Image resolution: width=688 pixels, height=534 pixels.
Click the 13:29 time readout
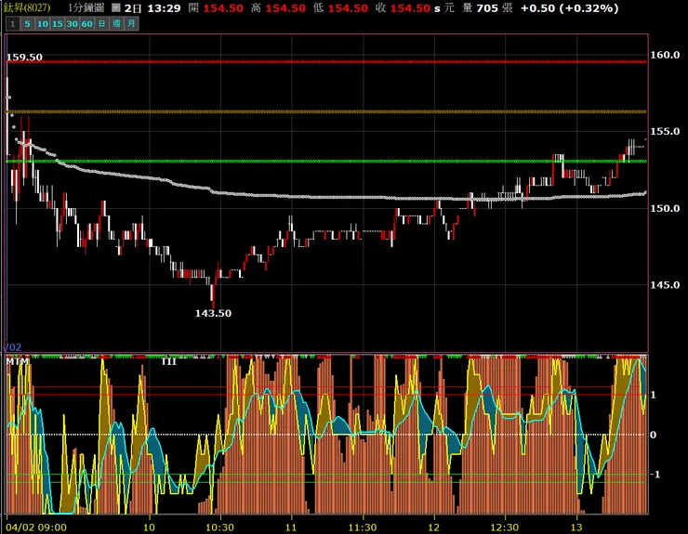(164, 7)
